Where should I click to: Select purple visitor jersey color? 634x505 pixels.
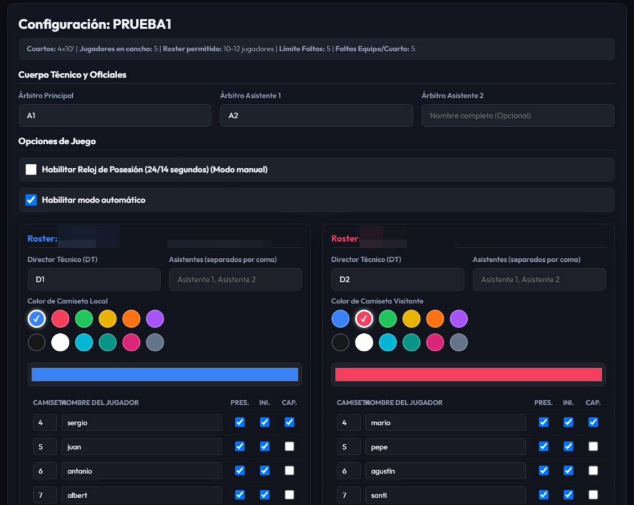pyautogui.click(x=459, y=319)
